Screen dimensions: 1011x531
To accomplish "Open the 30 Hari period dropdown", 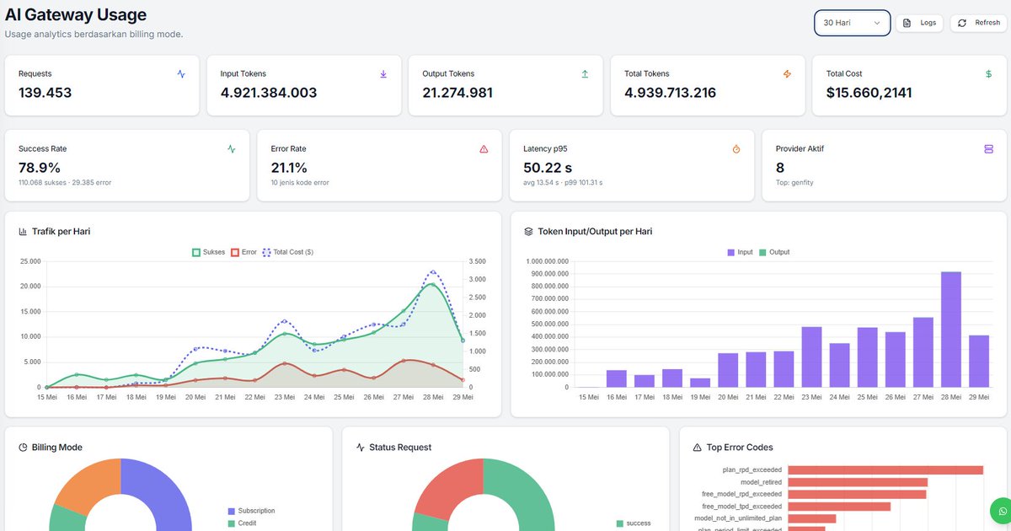I will 852,23.
